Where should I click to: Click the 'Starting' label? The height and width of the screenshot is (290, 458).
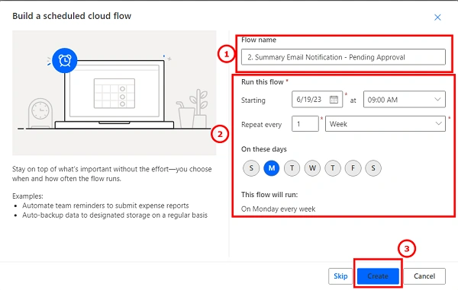tap(253, 100)
